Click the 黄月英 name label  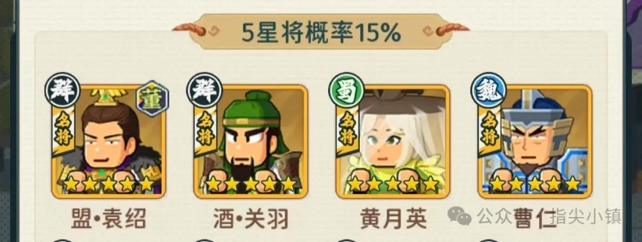pos(394,219)
